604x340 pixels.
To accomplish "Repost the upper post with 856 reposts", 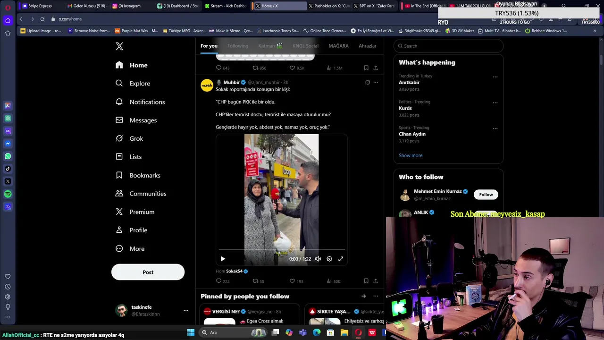I will tap(260, 68).
